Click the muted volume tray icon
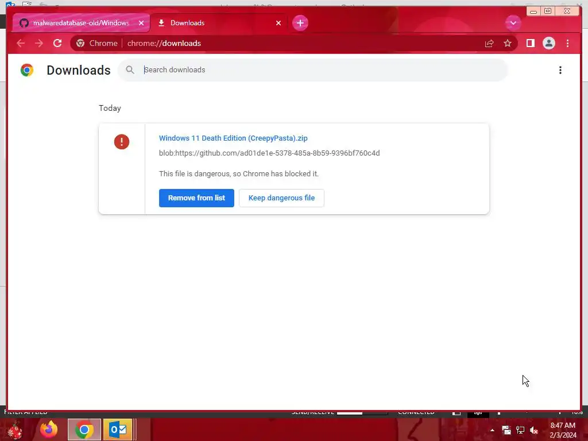 pos(534,430)
